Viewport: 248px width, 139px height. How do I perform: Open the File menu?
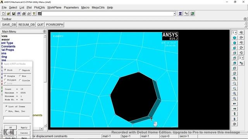coord(4,7)
